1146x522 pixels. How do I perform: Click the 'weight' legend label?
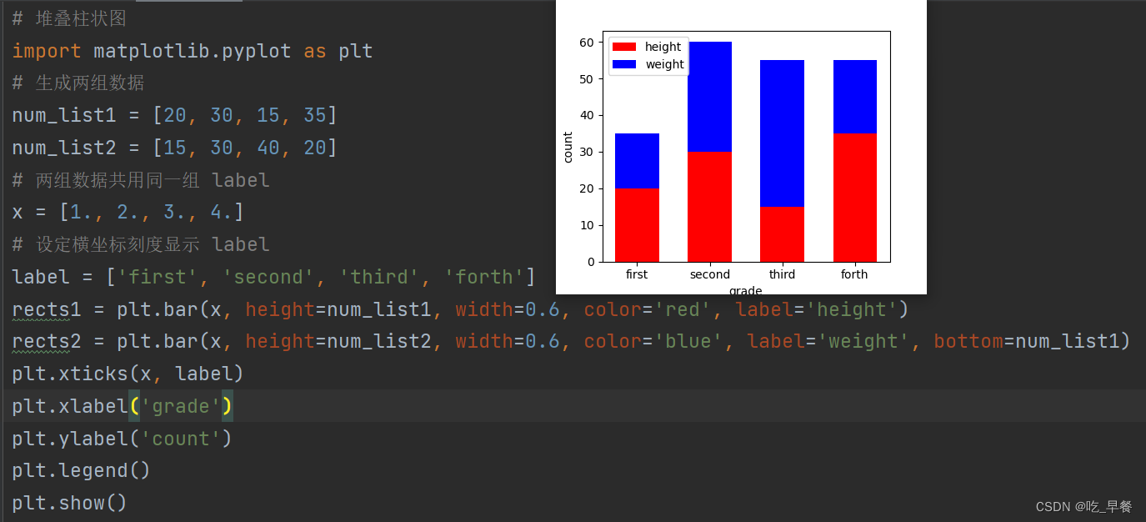coord(664,64)
